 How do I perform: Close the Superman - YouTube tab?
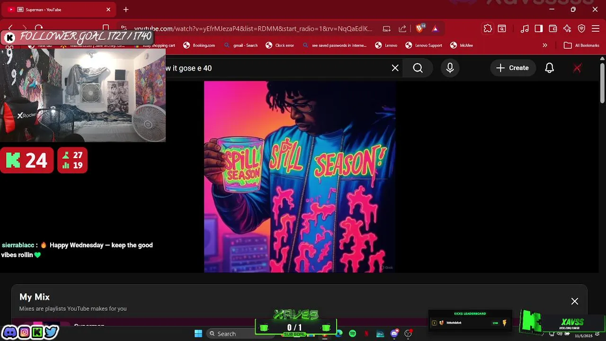click(x=108, y=9)
